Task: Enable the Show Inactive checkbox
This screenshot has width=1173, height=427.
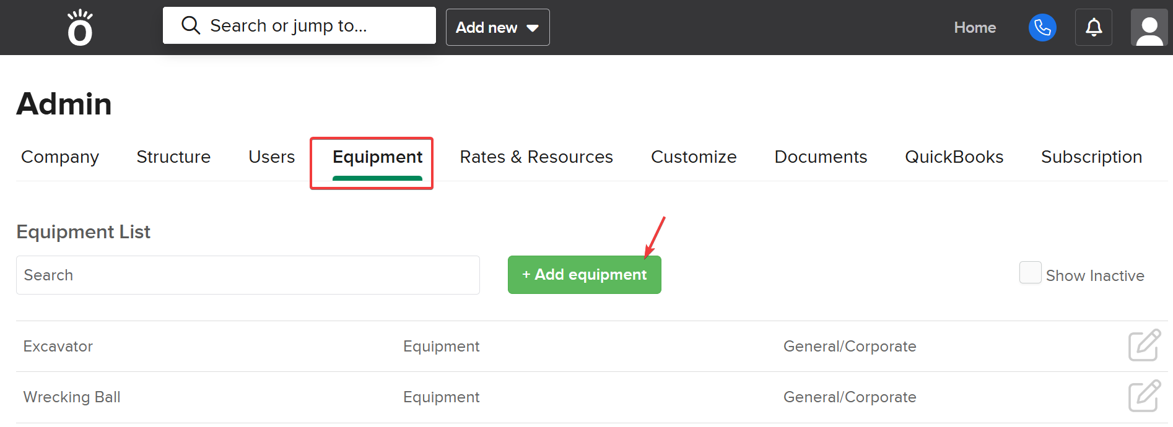Action: coord(1030,273)
